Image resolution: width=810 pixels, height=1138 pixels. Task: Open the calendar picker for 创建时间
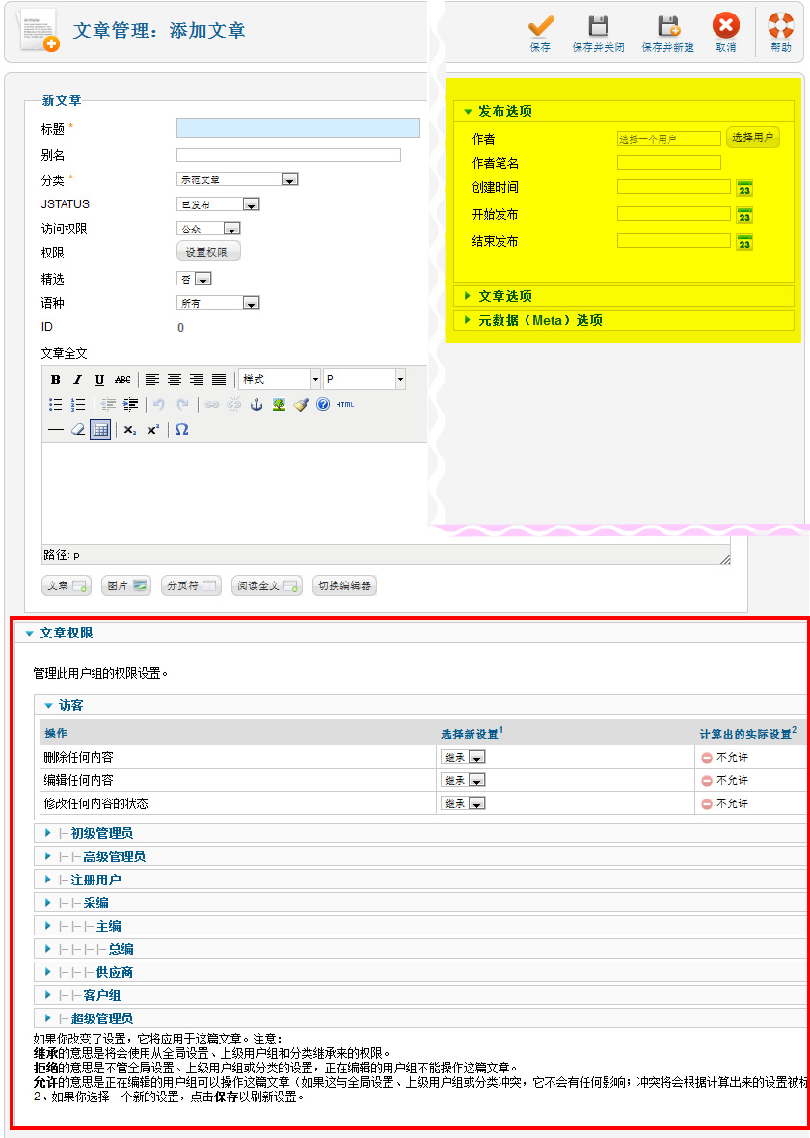coord(744,189)
